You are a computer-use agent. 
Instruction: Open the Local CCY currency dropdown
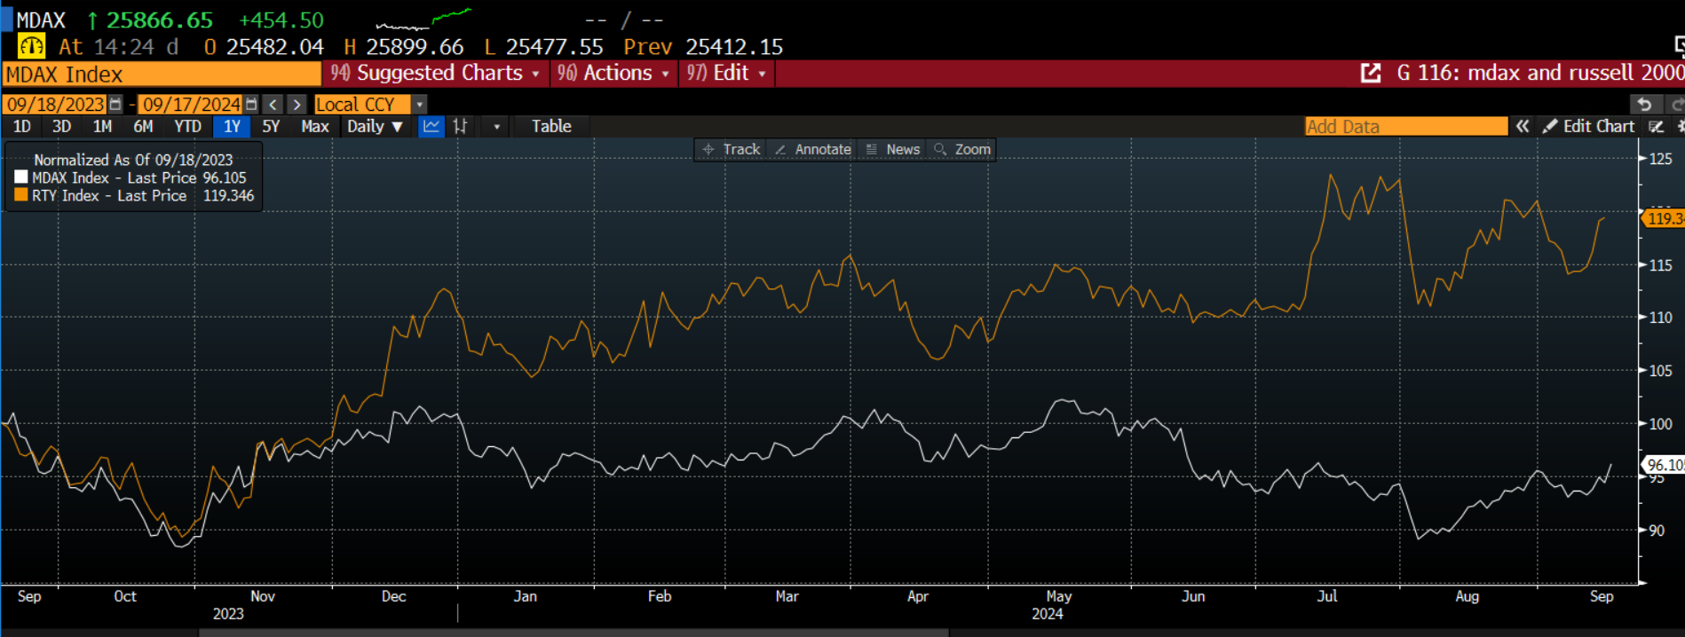click(420, 105)
